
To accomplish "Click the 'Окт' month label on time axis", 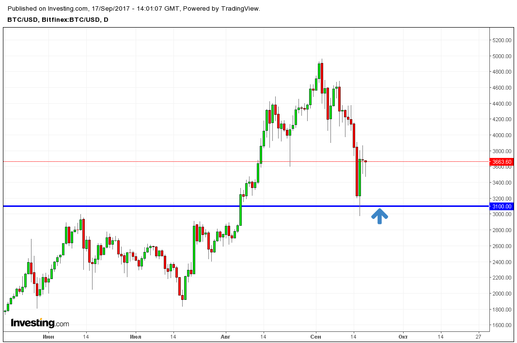I will [x=403, y=337].
